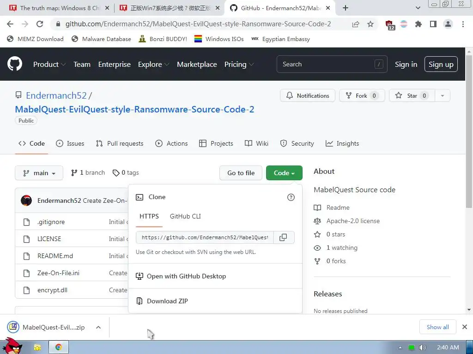Open the new tab plus button
473x354 pixels.
(x=346, y=8)
